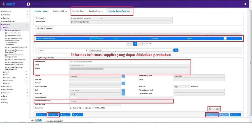Screen dimensions: 252x125
Task: Open the Negara lookup button
Action: [x=123, y=76]
